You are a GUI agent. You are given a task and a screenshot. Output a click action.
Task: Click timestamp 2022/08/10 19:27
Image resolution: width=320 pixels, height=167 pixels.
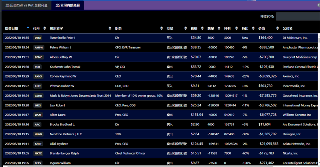17,86
